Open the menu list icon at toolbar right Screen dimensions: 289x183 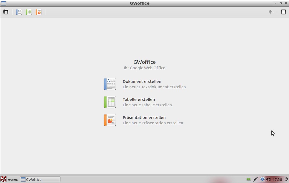tap(284, 12)
